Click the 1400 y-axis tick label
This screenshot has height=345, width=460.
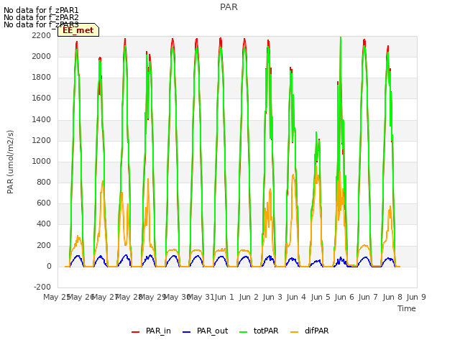pos(42,120)
